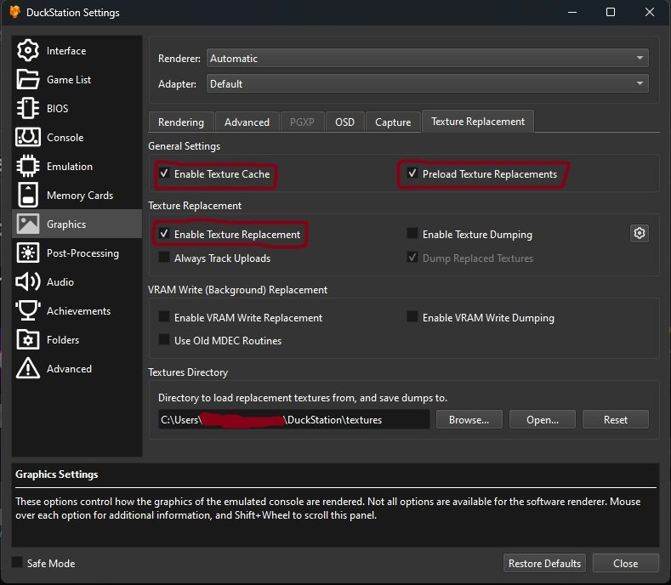The height and width of the screenshot is (585, 671).
Task: Open the Advanced warning triangle icon
Action: (x=28, y=368)
